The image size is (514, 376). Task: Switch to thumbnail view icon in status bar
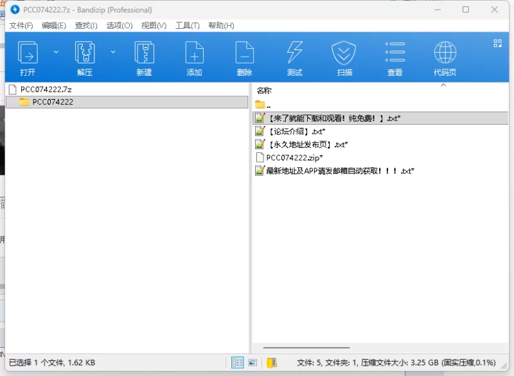point(253,363)
